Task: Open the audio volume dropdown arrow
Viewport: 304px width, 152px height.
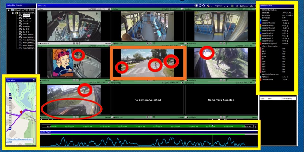Action: (211, 6)
